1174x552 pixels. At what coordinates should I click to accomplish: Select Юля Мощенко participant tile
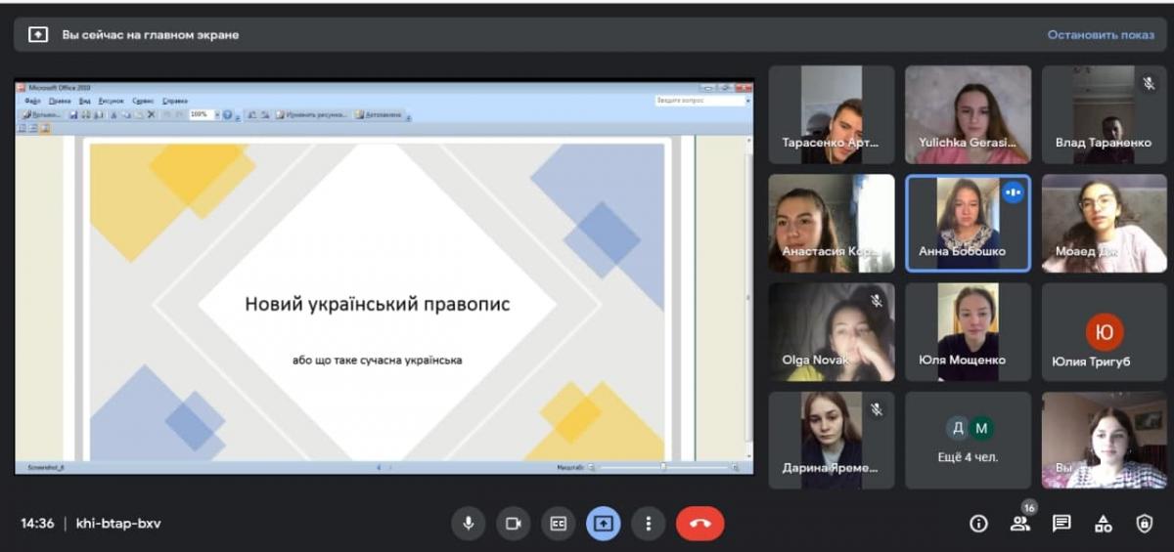pyautogui.click(x=968, y=332)
